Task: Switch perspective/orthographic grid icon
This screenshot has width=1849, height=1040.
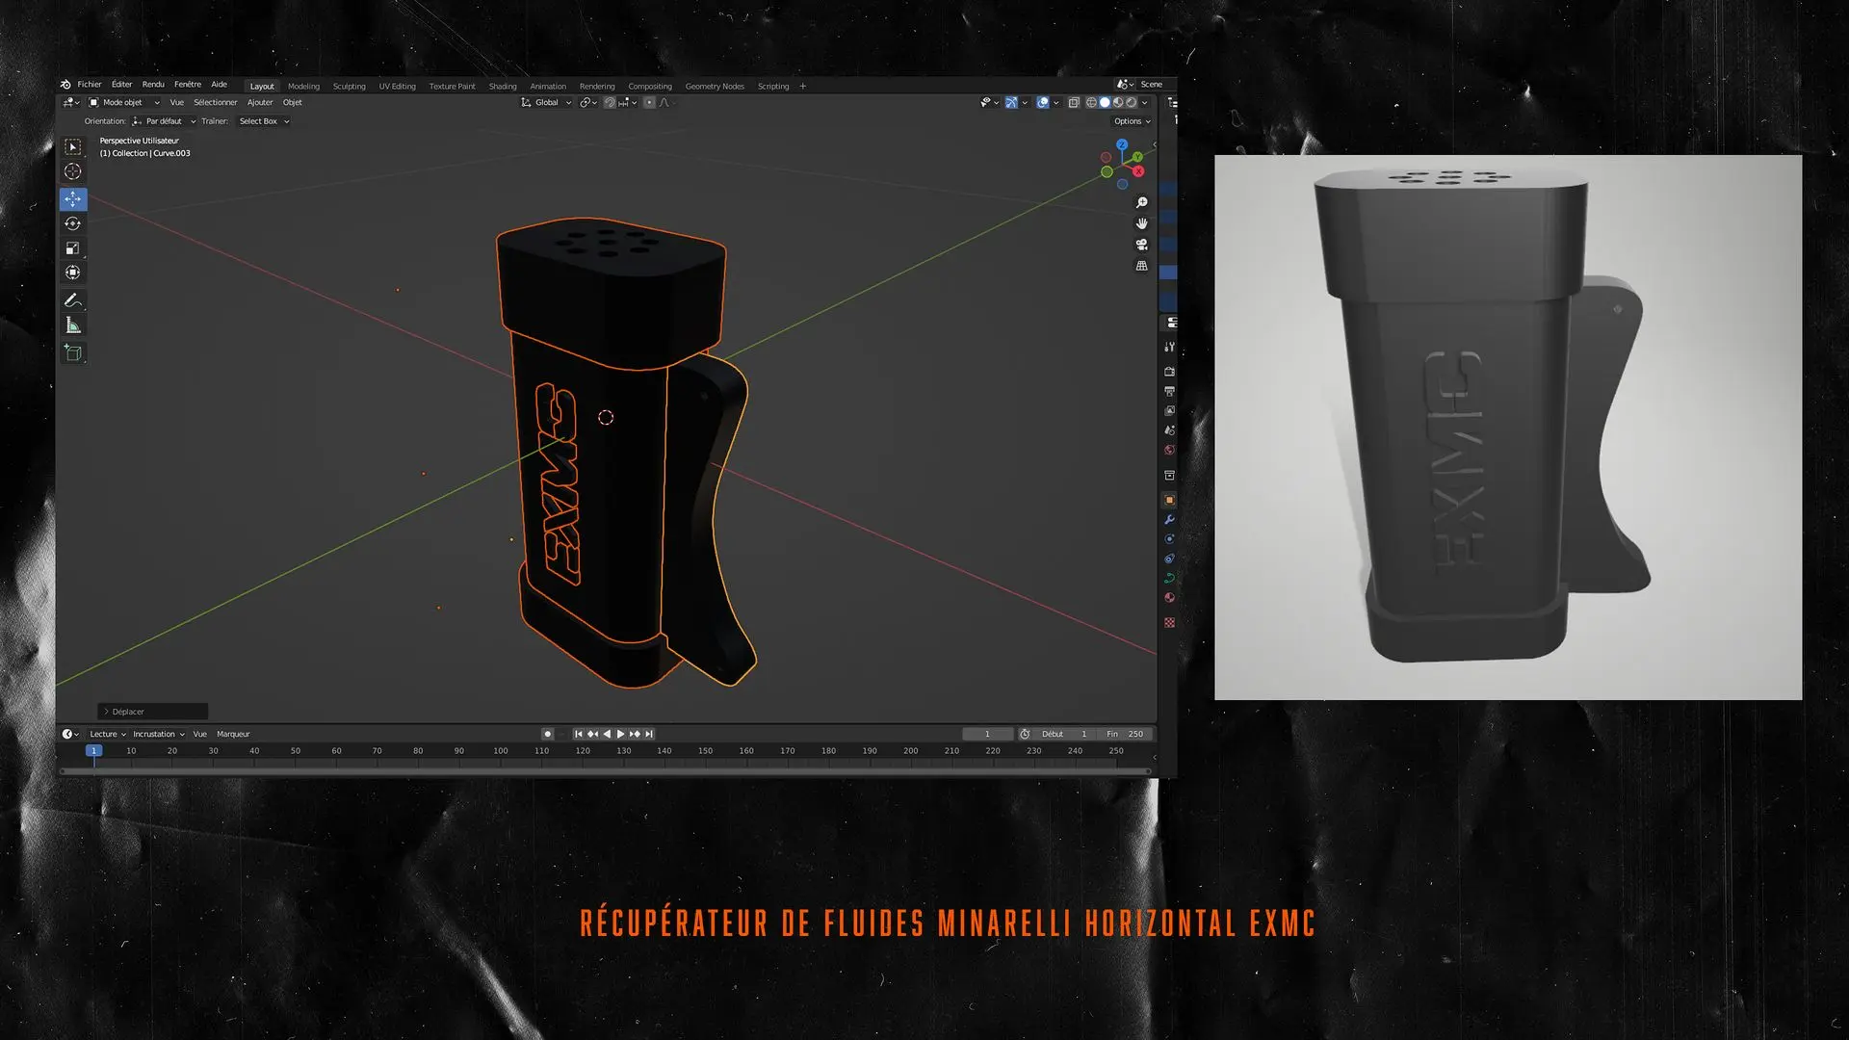Action: click(x=1142, y=266)
